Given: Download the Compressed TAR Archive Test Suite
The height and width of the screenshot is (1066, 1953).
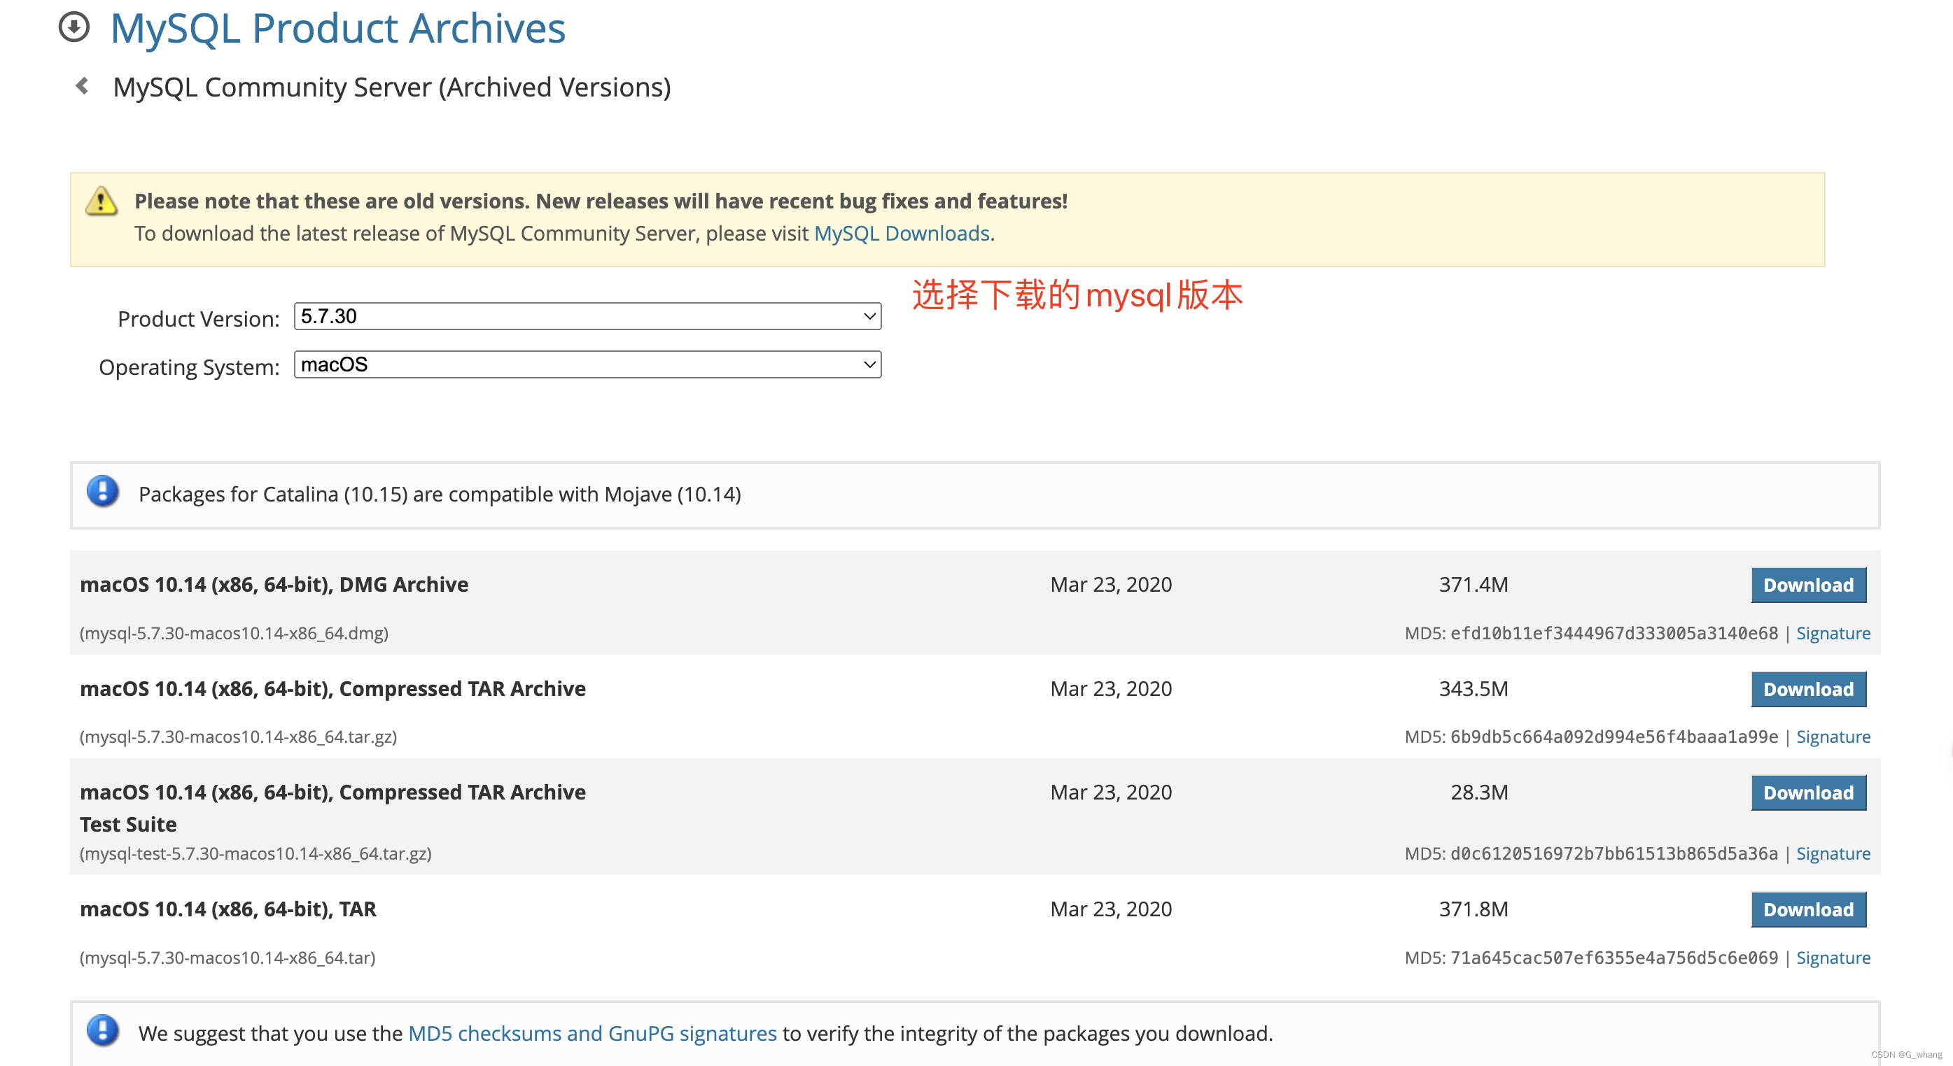Looking at the screenshot, I should click(x=1808, y=793).
